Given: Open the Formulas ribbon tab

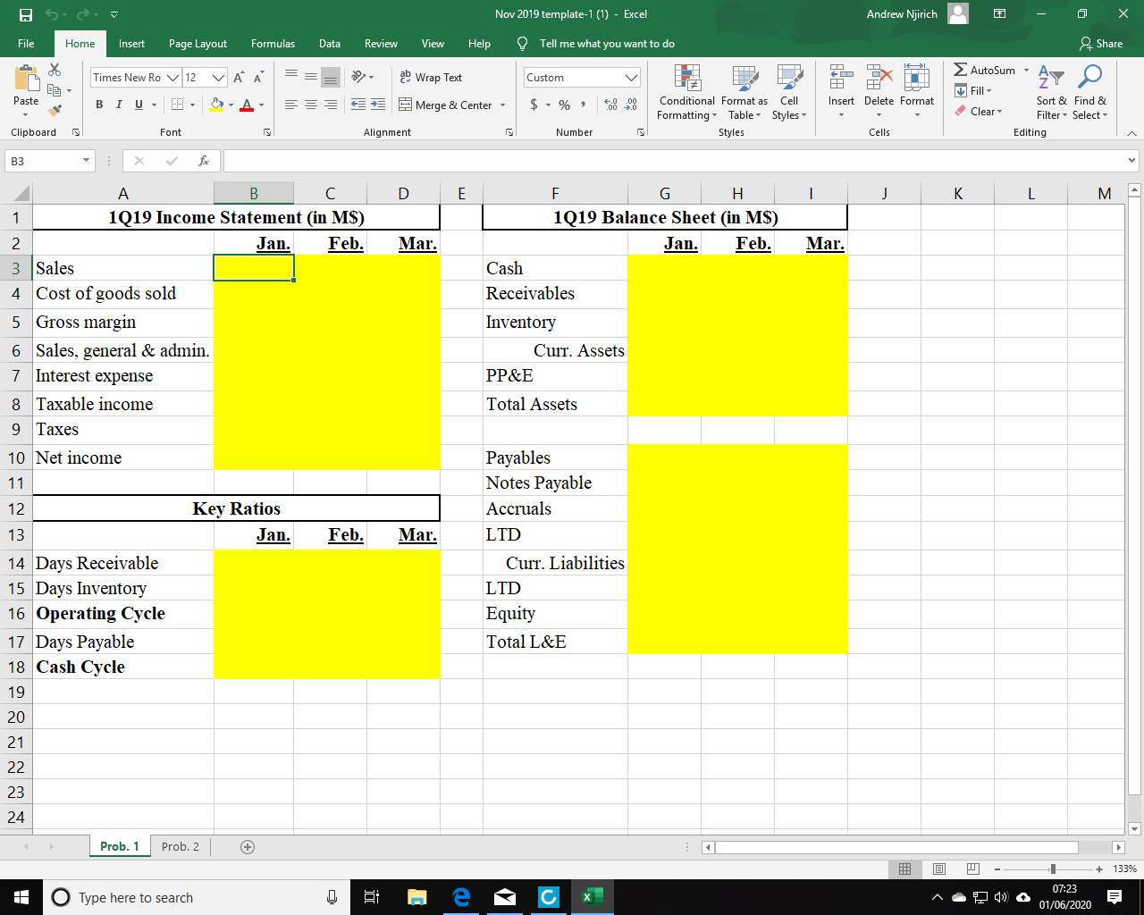Looking at the screenshot, I should [x=273, y=44].
